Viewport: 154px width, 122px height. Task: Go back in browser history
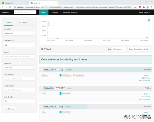coord(2,7)
